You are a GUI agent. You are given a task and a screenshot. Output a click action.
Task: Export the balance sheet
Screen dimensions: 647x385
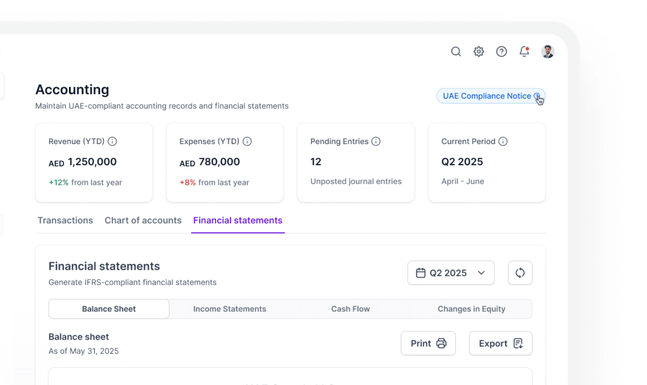(x=500, y=343)
